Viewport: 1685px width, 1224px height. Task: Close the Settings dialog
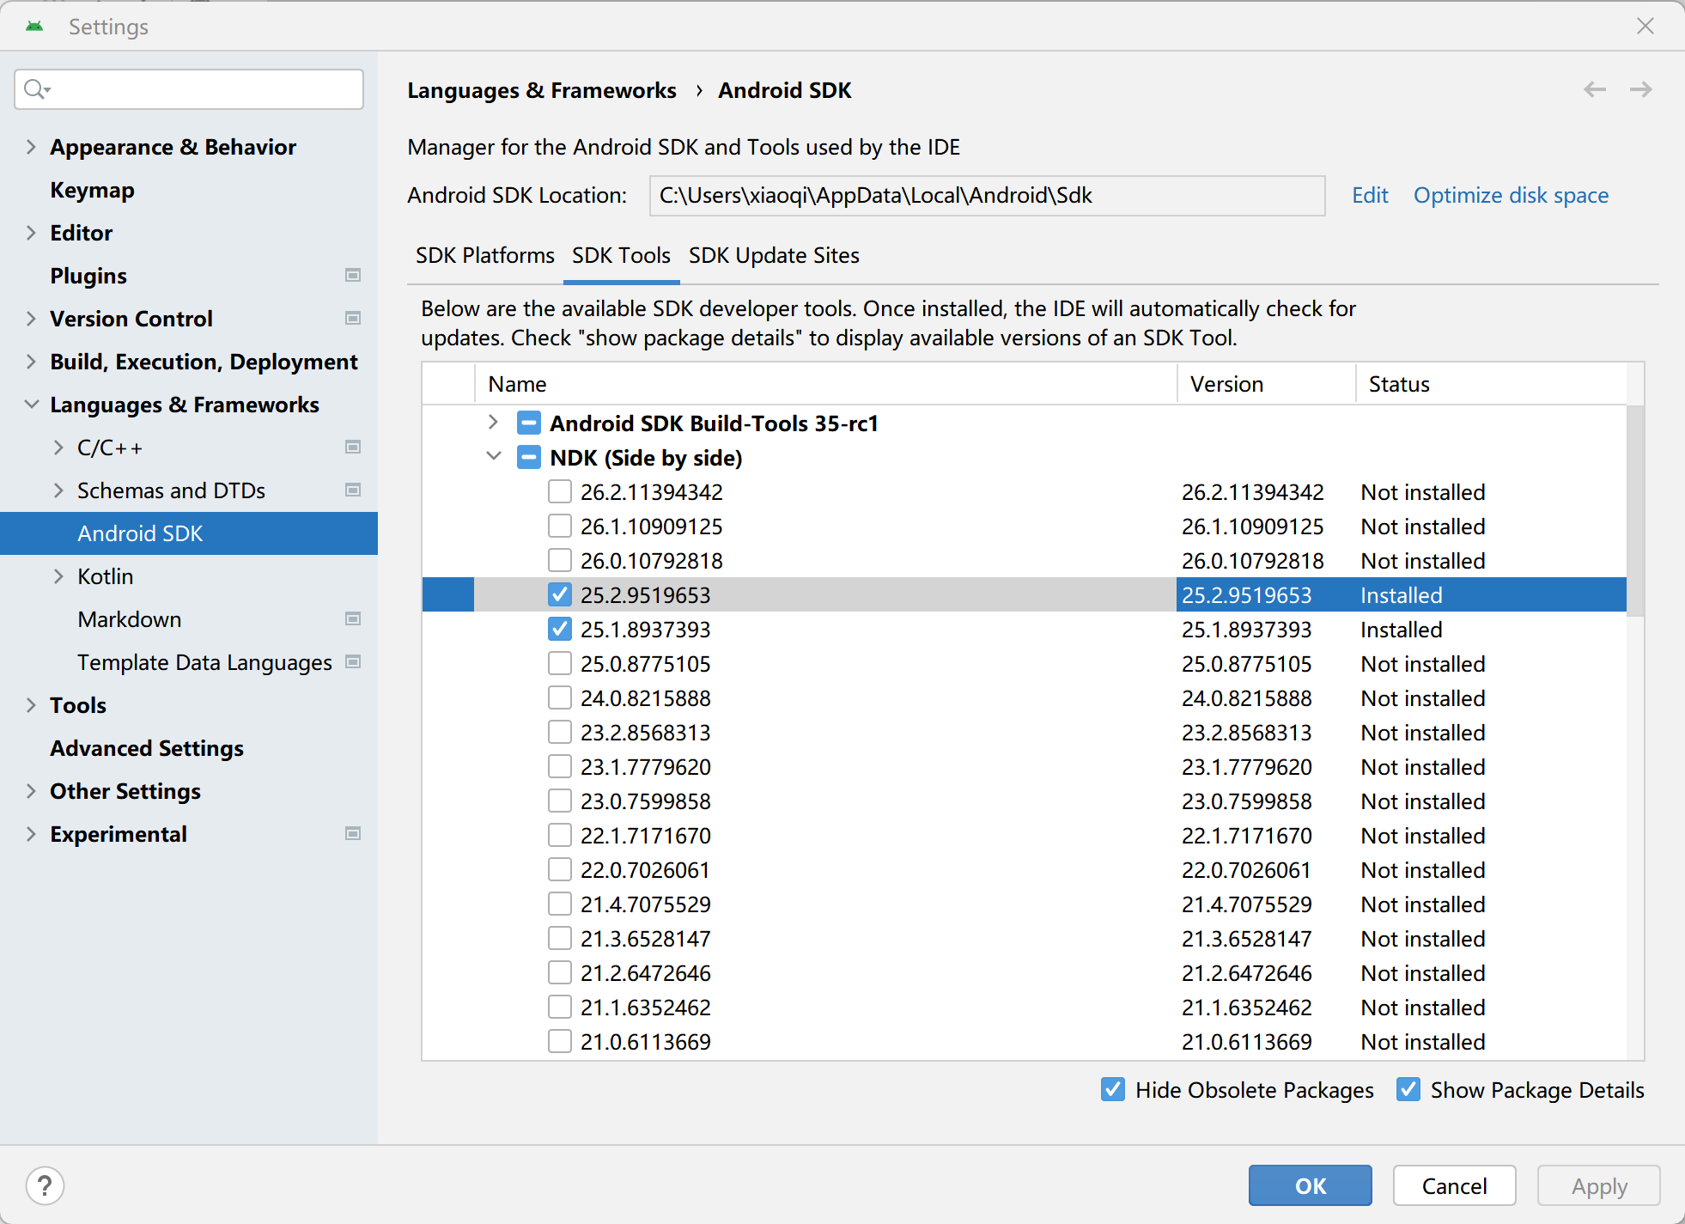[x=1645, y=26]
